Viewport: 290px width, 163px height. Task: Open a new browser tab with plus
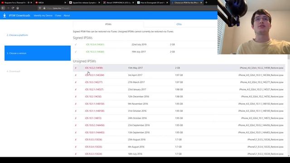[x=206, y=3]
